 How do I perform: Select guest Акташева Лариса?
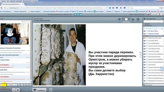pos(153,41)
